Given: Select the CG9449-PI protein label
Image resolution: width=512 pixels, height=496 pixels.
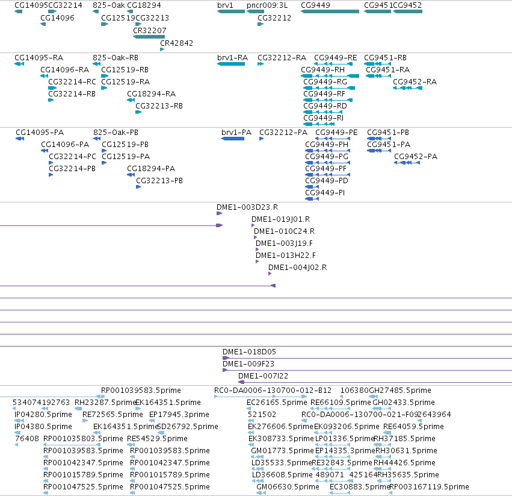Looking at the screenshot, I should click(x=325, y=193).
